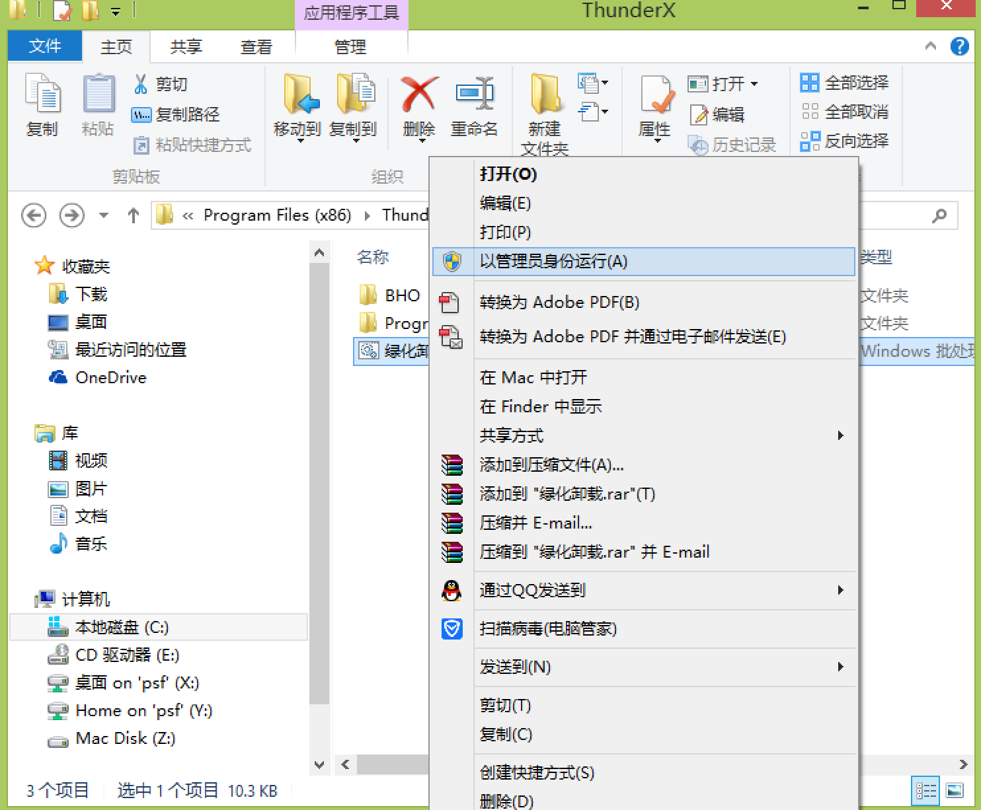Screen dimensions: 981x810
Task: Choose Print (打印) in context menu
Action: point(644,232)
